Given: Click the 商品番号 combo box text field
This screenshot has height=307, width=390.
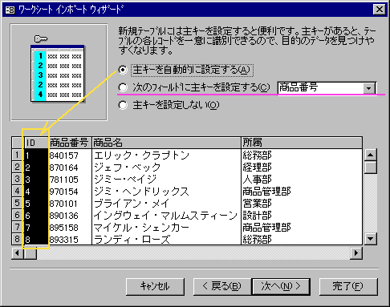Looking at the screenshot, I should [x=320, y=88].
